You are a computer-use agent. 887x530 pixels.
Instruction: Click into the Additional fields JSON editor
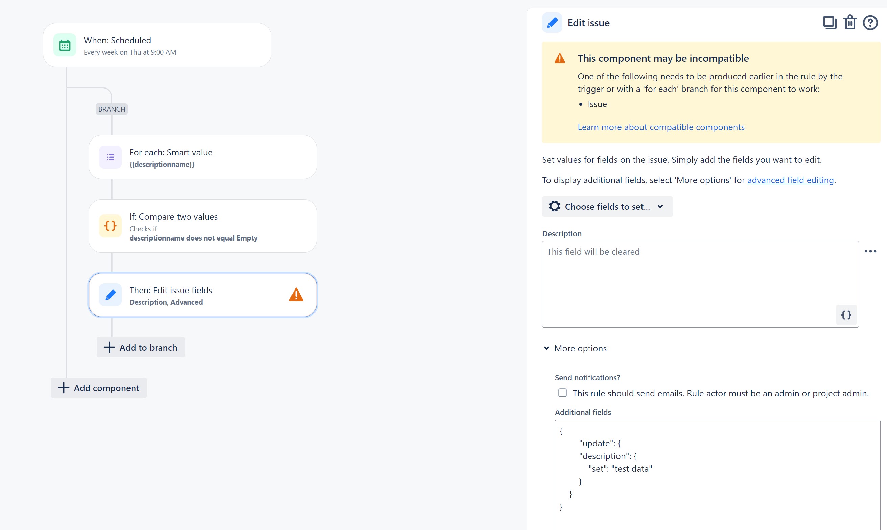click(x=717, y=474)
